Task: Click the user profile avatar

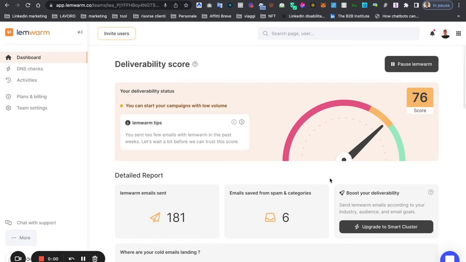Action: tap(445, 33)
